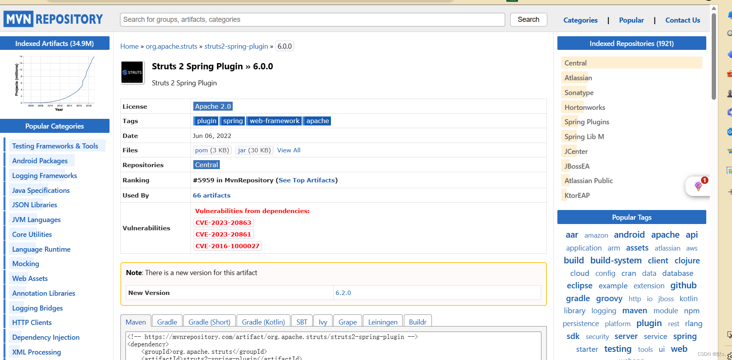Open Hortonworks repository
Screen dimensions: 732x360
click(585, 107)
